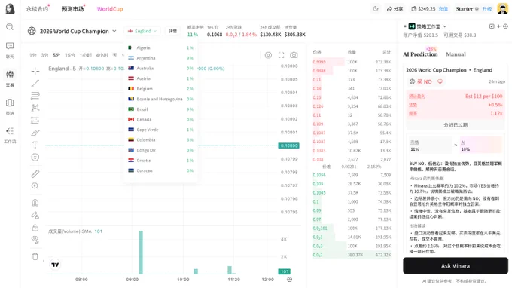Select Algeria in the team list
This screenshot has height=288, width=512.
(x=161, y=47)
